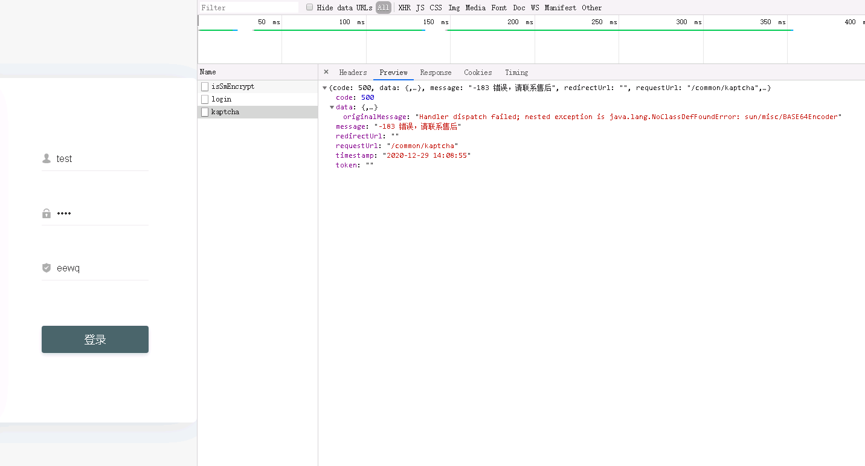865x466 pixels.
Task: Switch to the Headers tab
Action: click(353, 73)
